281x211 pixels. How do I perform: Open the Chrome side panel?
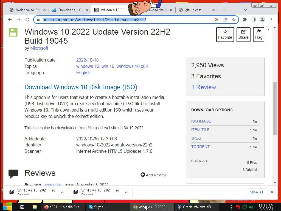point(253,20)
